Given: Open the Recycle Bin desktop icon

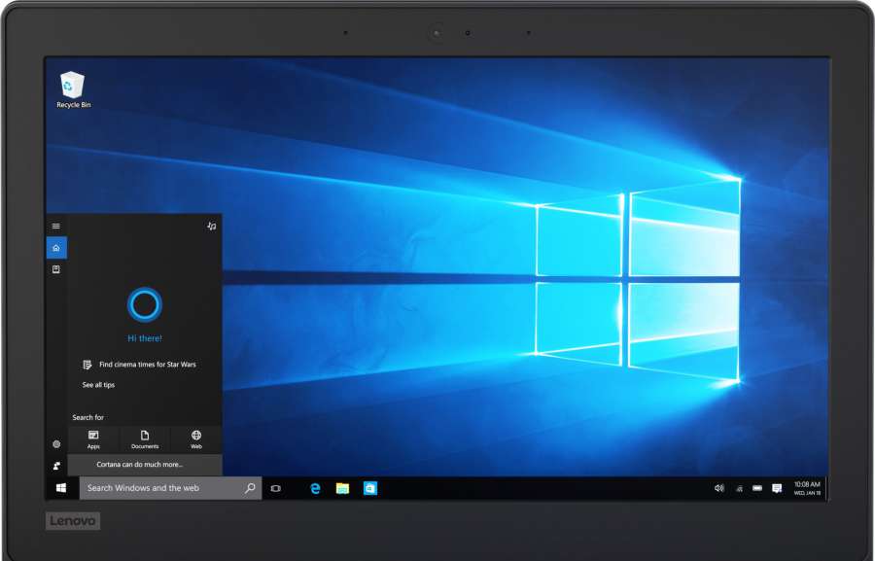Looking at the screenshot, I should (73, 89).
